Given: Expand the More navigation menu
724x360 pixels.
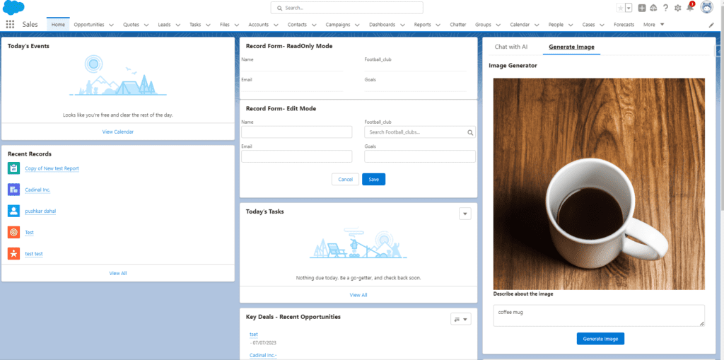Looking at the screenshot, I should (653, 24).
